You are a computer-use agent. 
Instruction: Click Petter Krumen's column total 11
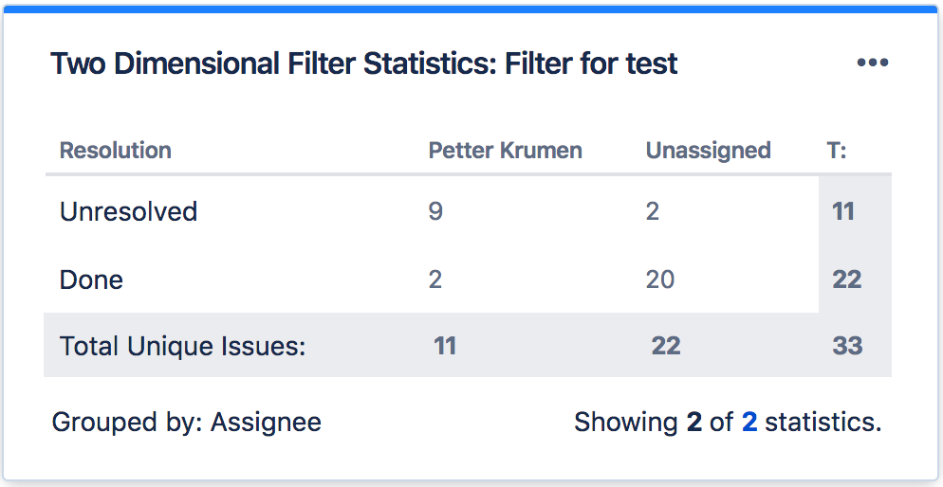pyautogui.click(x=445, y=346)
